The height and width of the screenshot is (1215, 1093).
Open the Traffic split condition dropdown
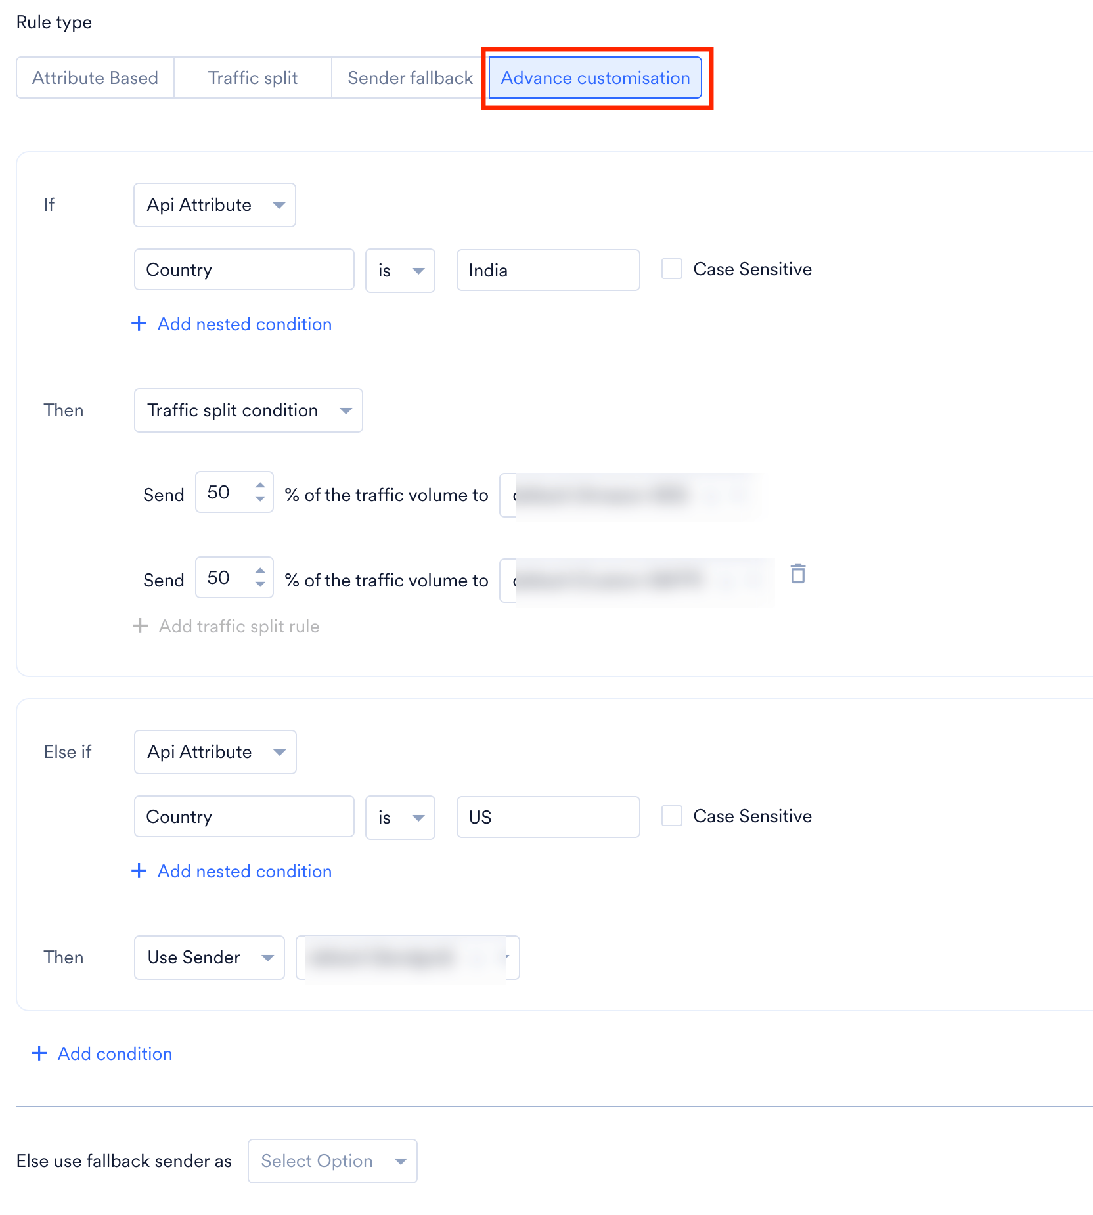[248, 410]
